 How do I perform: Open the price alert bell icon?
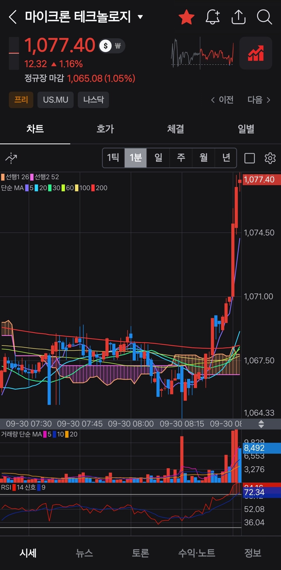[213, 17]
